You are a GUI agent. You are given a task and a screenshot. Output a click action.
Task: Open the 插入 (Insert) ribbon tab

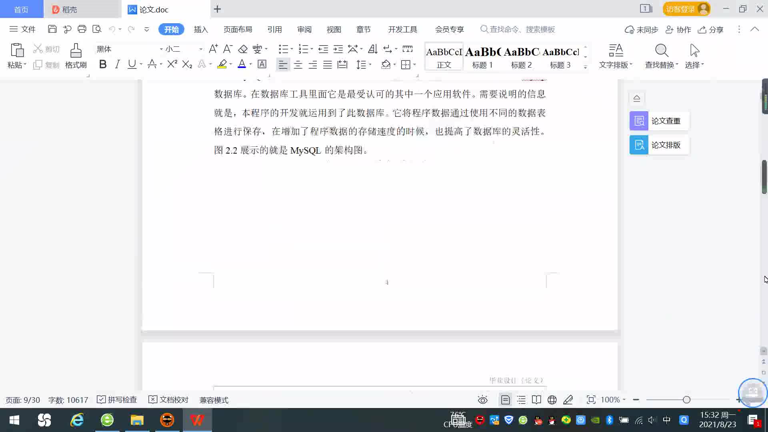201,30
